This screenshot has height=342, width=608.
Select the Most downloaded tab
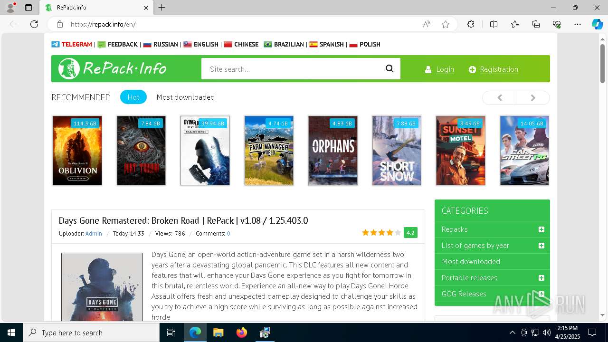point(186,97)
